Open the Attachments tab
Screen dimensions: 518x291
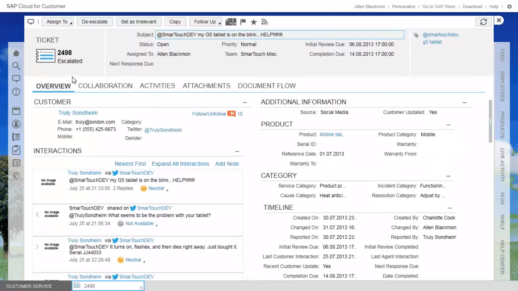point(206,86)
